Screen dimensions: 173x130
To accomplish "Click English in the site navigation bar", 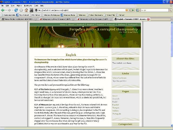I will click(90, 25).
